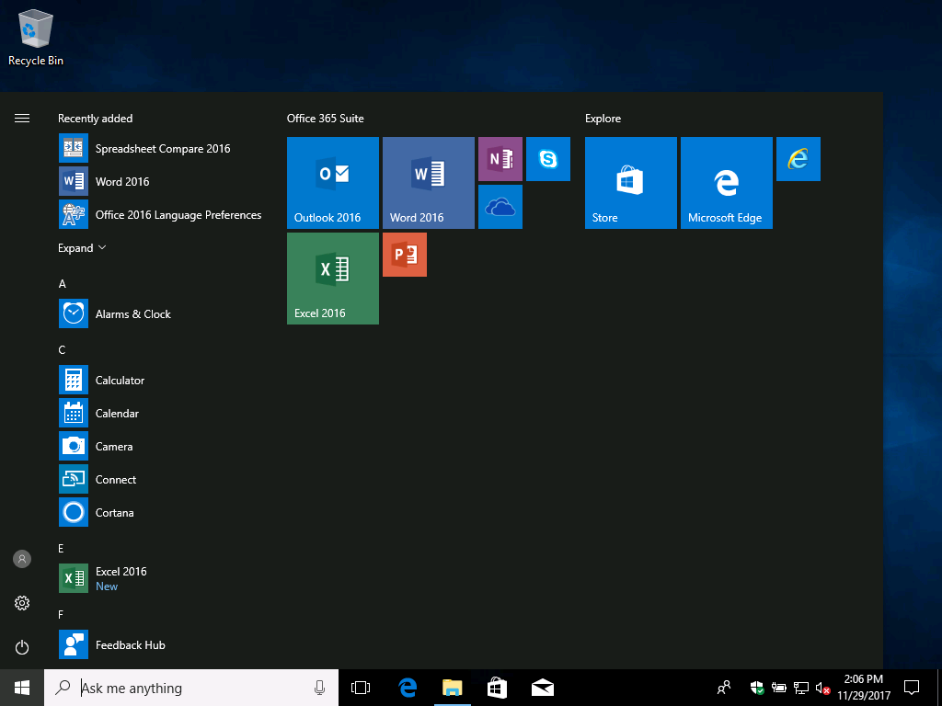
Task: Open the PowerPoint small tile
Action: 405,255
